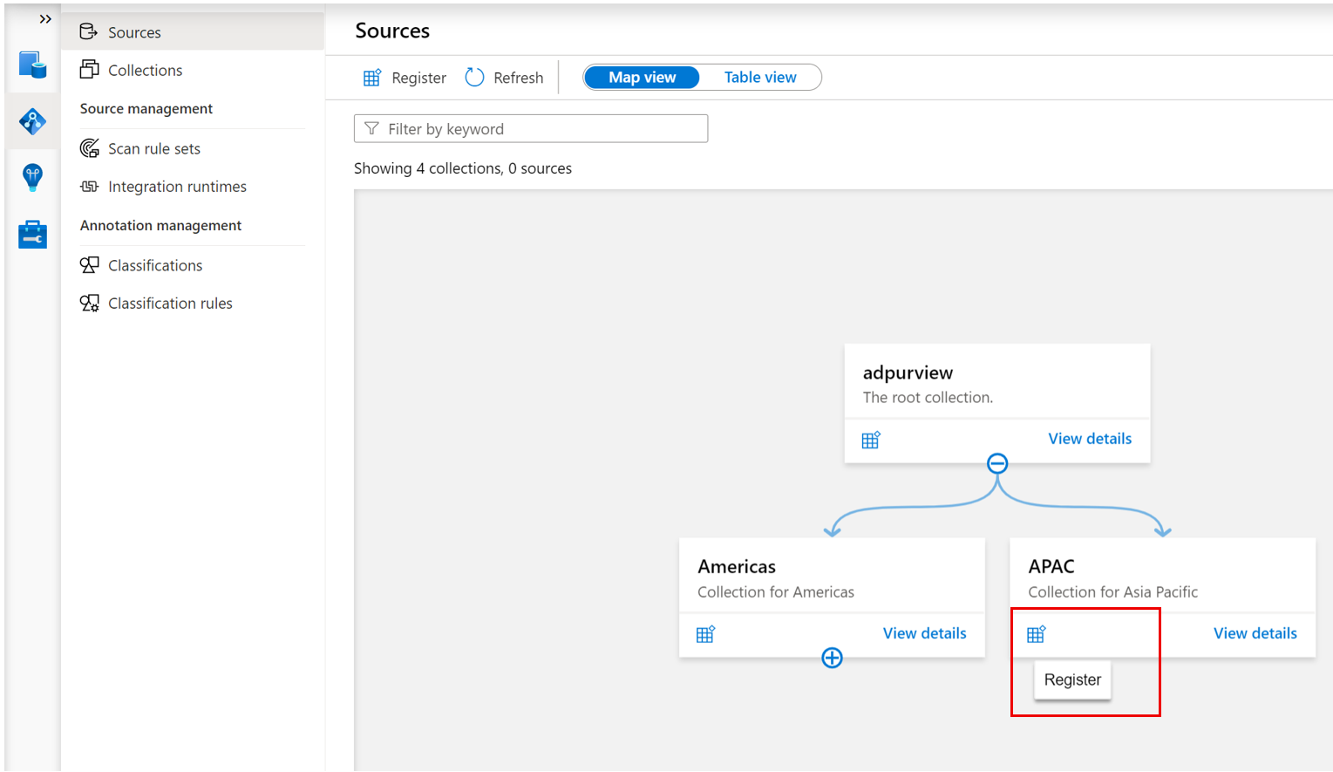This screenshot has width=1333, height=772.
Task: Click the Filter by keyword field
Action: (530, 128)
